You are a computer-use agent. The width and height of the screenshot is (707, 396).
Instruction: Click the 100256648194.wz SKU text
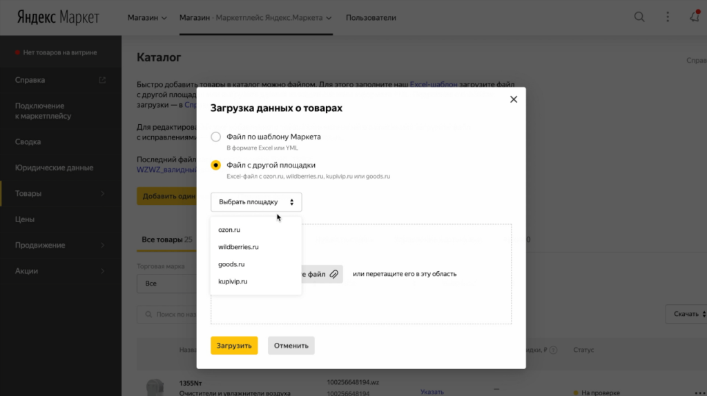(353, 382)
